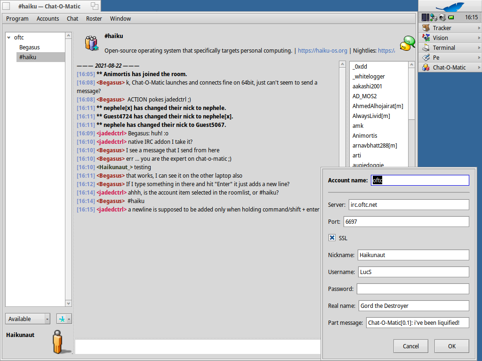Select user arnavbhatt288[m] in user list
The height and width of the screenshot is (361, 482).
pos(379,146)
